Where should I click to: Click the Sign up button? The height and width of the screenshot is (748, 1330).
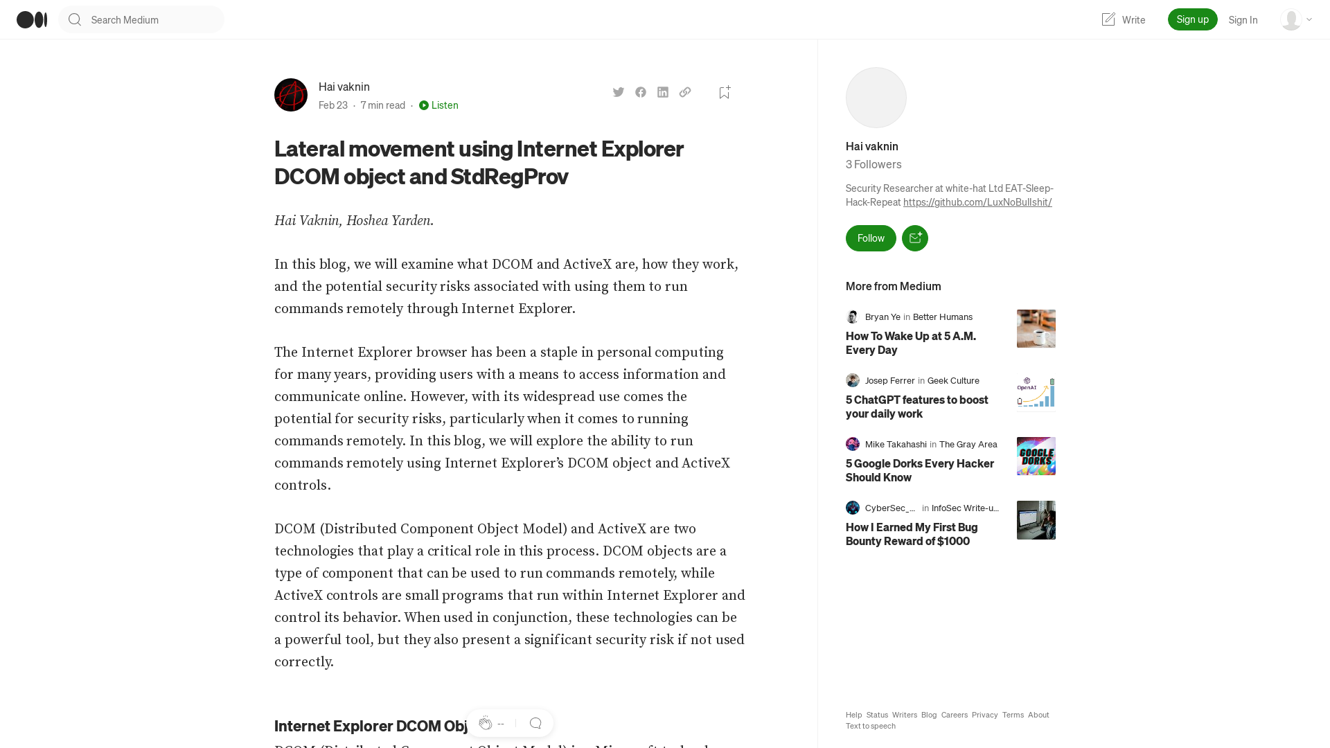(1192, 18)
